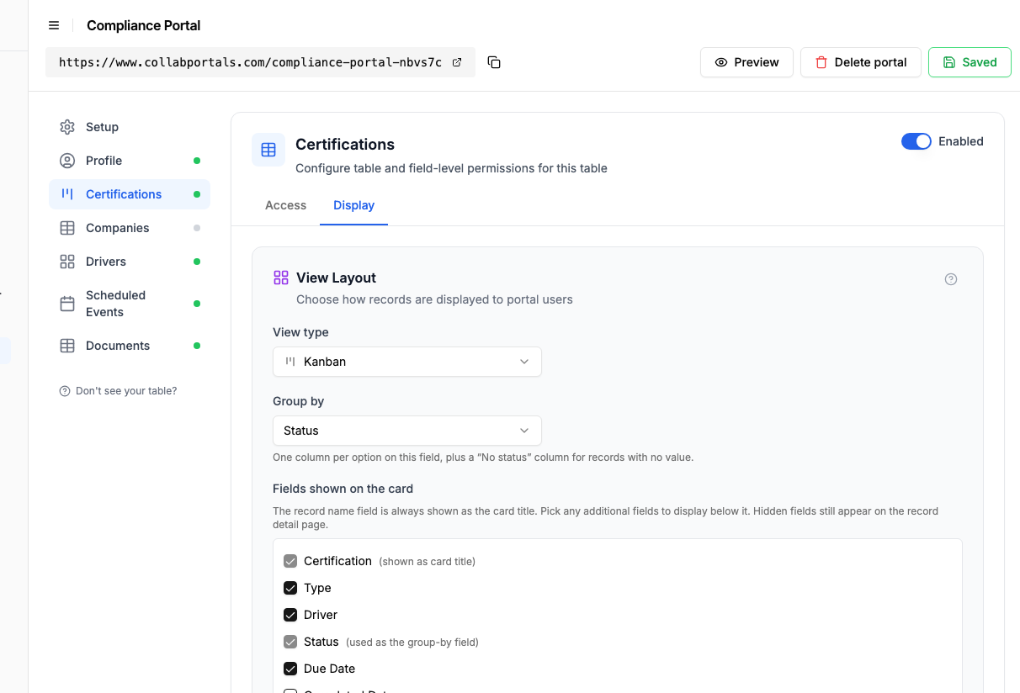Select Certifications in the sidebar
The width and height of the screenshot is (1020, 693).
pyautogui.click(x=130, y=194)
